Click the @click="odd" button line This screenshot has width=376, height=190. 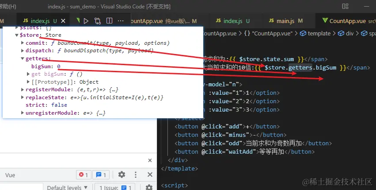[x=253, y=143]
